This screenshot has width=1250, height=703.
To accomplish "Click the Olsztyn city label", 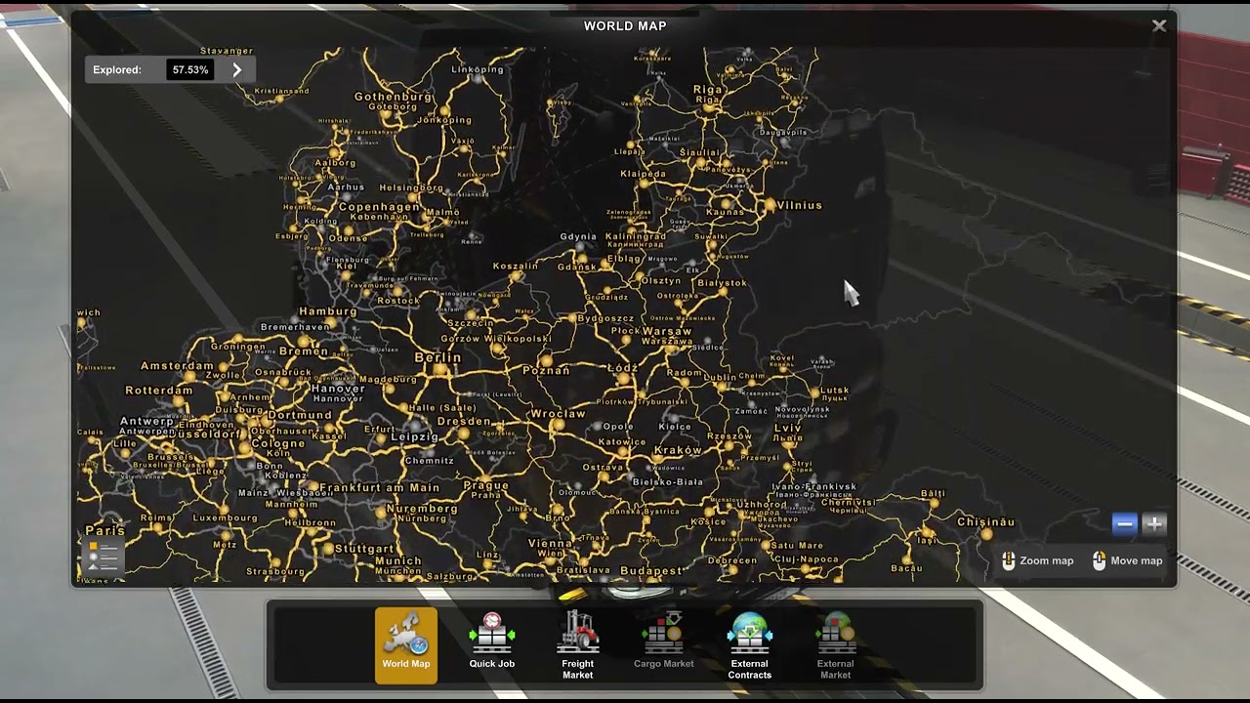I will 659,280.
